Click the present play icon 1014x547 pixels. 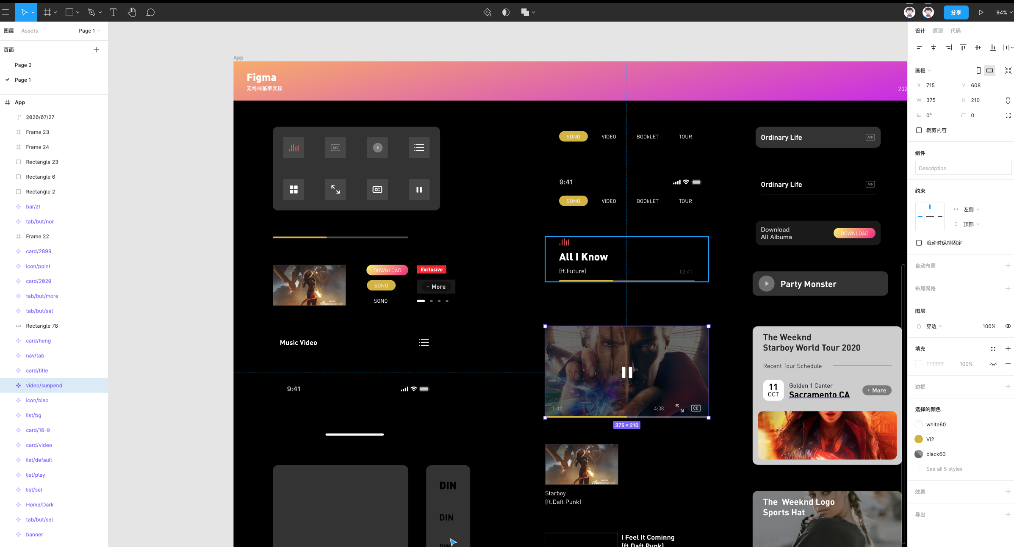(x=981, y=12)
